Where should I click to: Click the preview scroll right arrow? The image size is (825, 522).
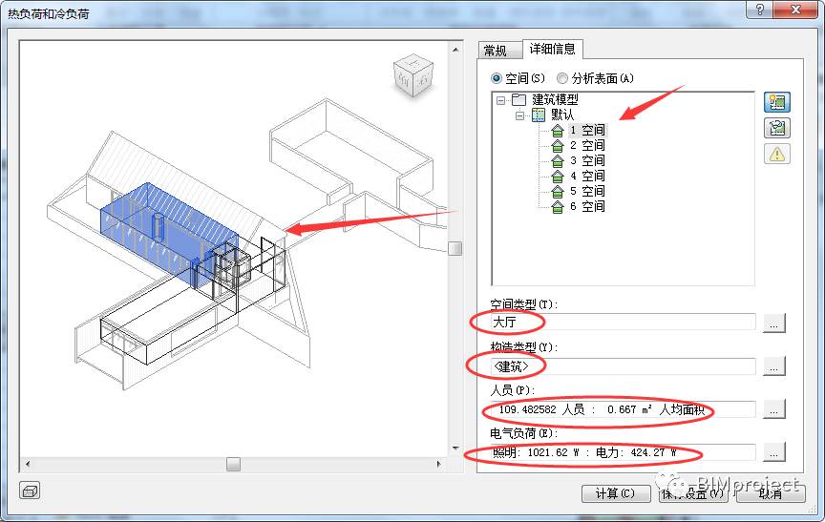click(x=438, y=464)
